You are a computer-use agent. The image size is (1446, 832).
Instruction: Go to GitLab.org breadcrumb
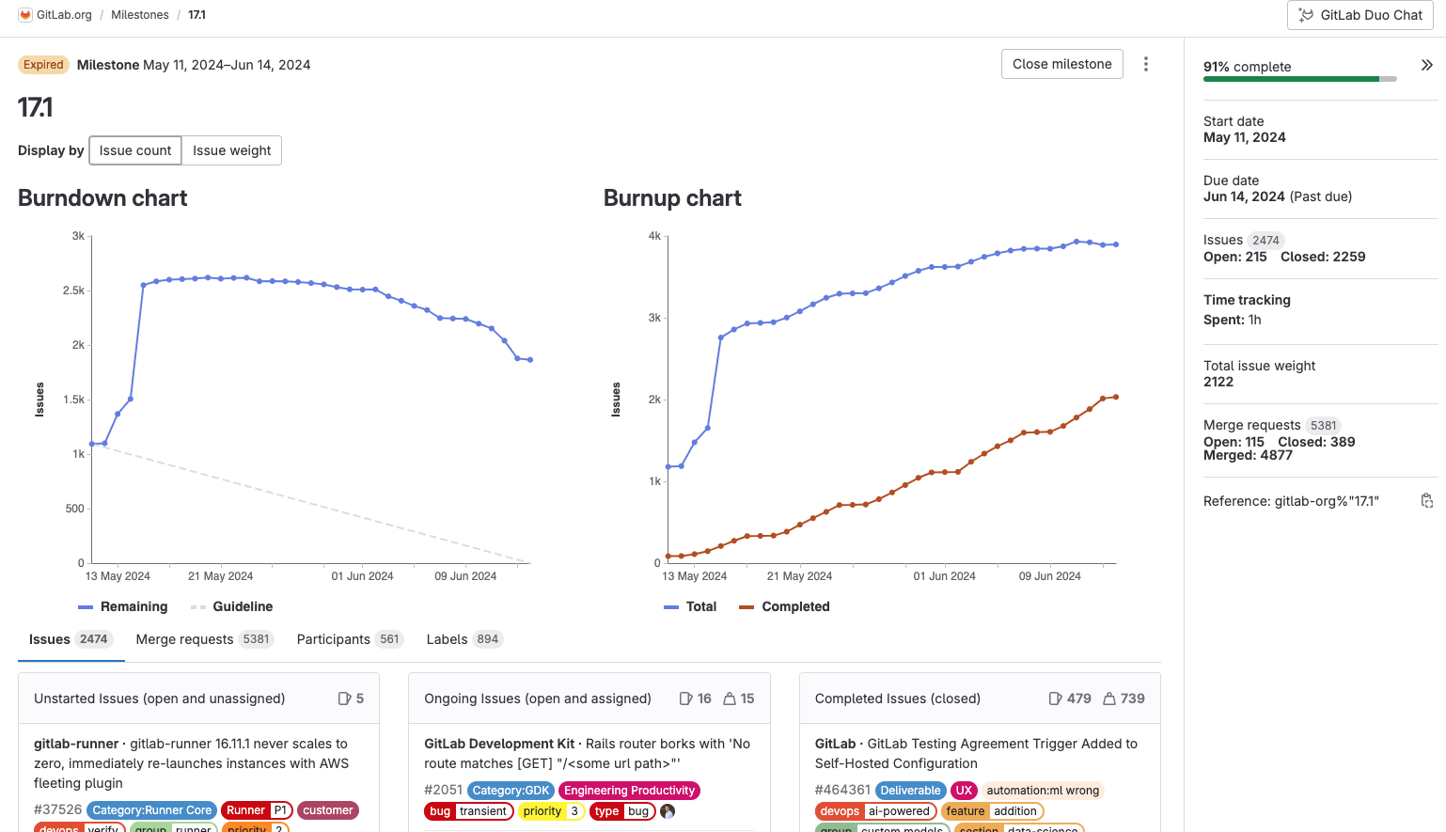pyautogui.click(x=64, y=15)
